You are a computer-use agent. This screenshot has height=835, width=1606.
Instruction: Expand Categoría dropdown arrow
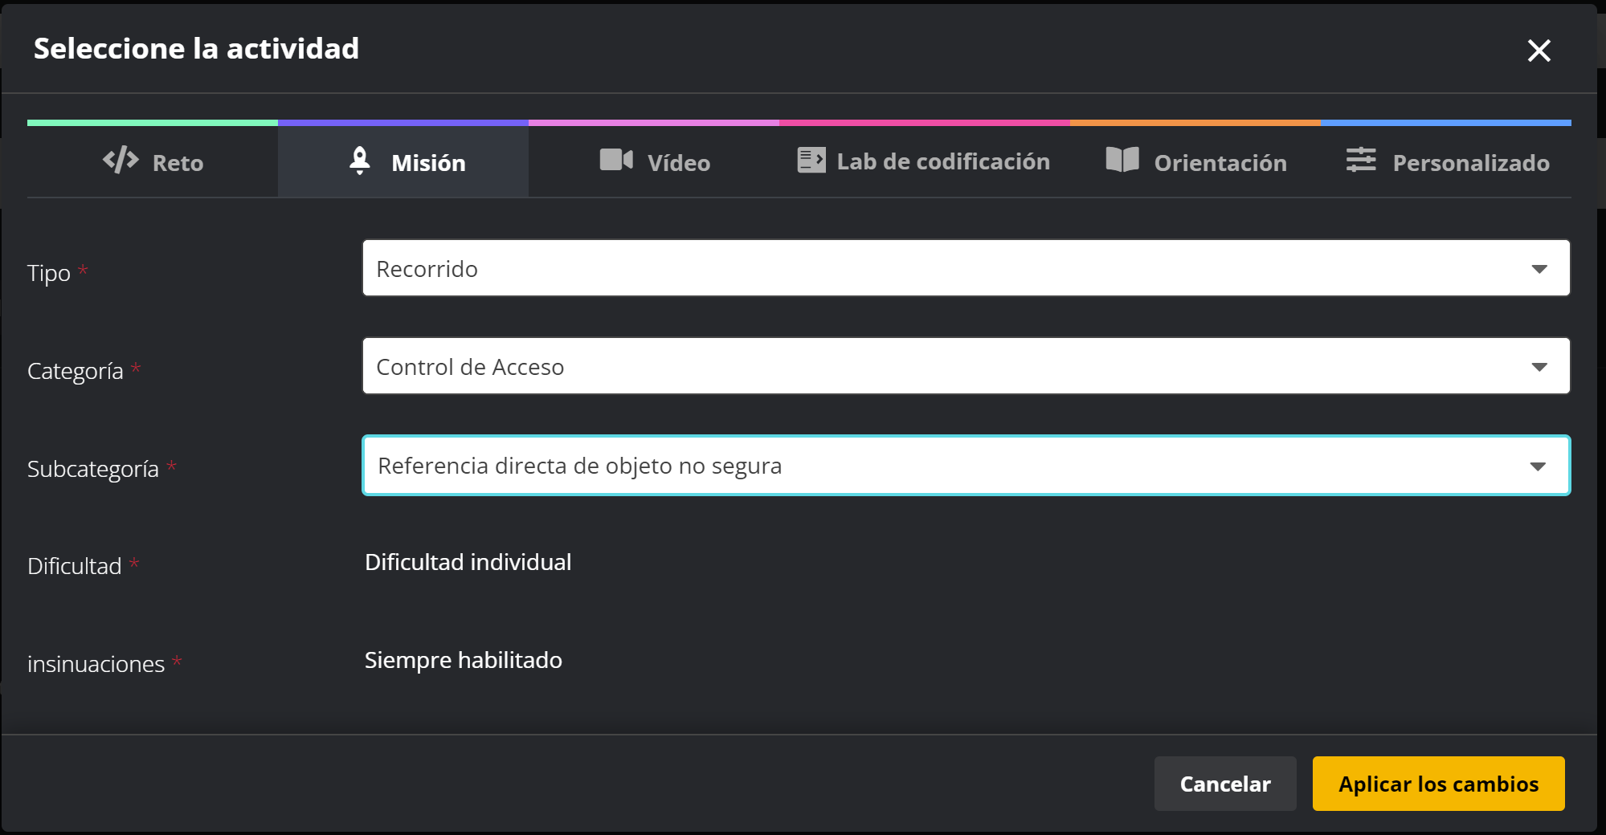(x=1539, y=367)
